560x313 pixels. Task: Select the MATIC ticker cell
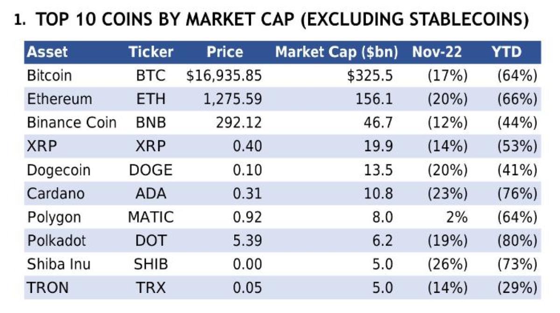pos(151,217)
